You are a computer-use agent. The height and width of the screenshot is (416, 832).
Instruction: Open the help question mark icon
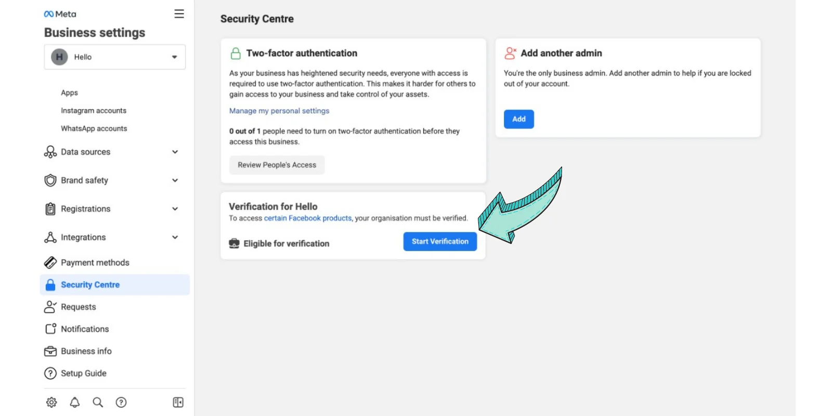pos(121,402)
